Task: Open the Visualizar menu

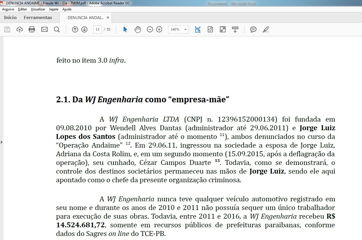Action: point(38,9)
